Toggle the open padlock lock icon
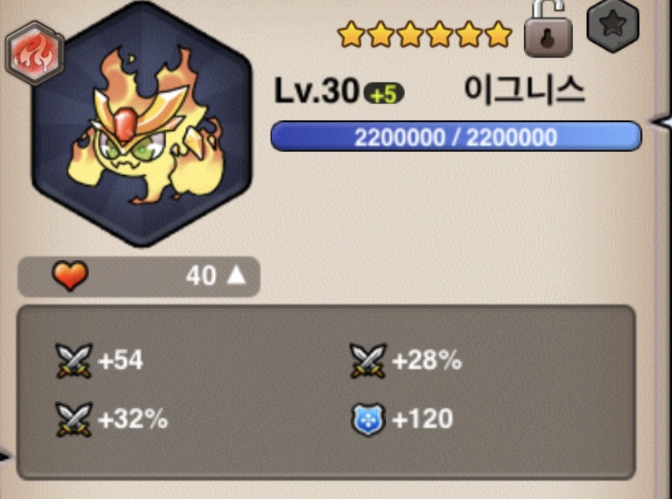 pyautogui.click(x=548, y=29)
